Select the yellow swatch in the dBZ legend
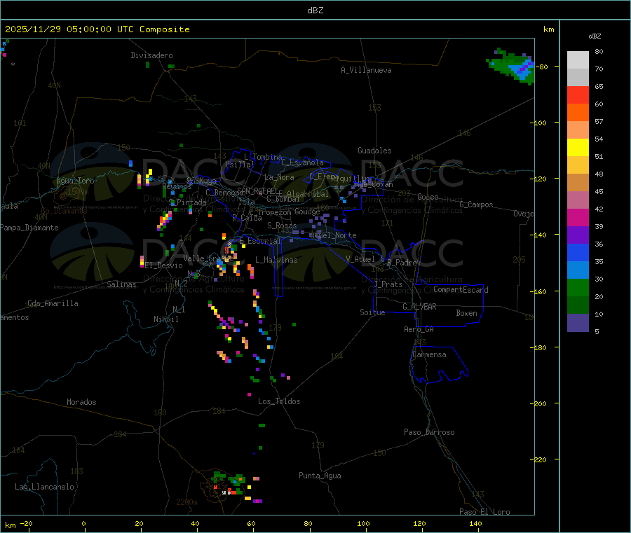 [x=578, y=147]
